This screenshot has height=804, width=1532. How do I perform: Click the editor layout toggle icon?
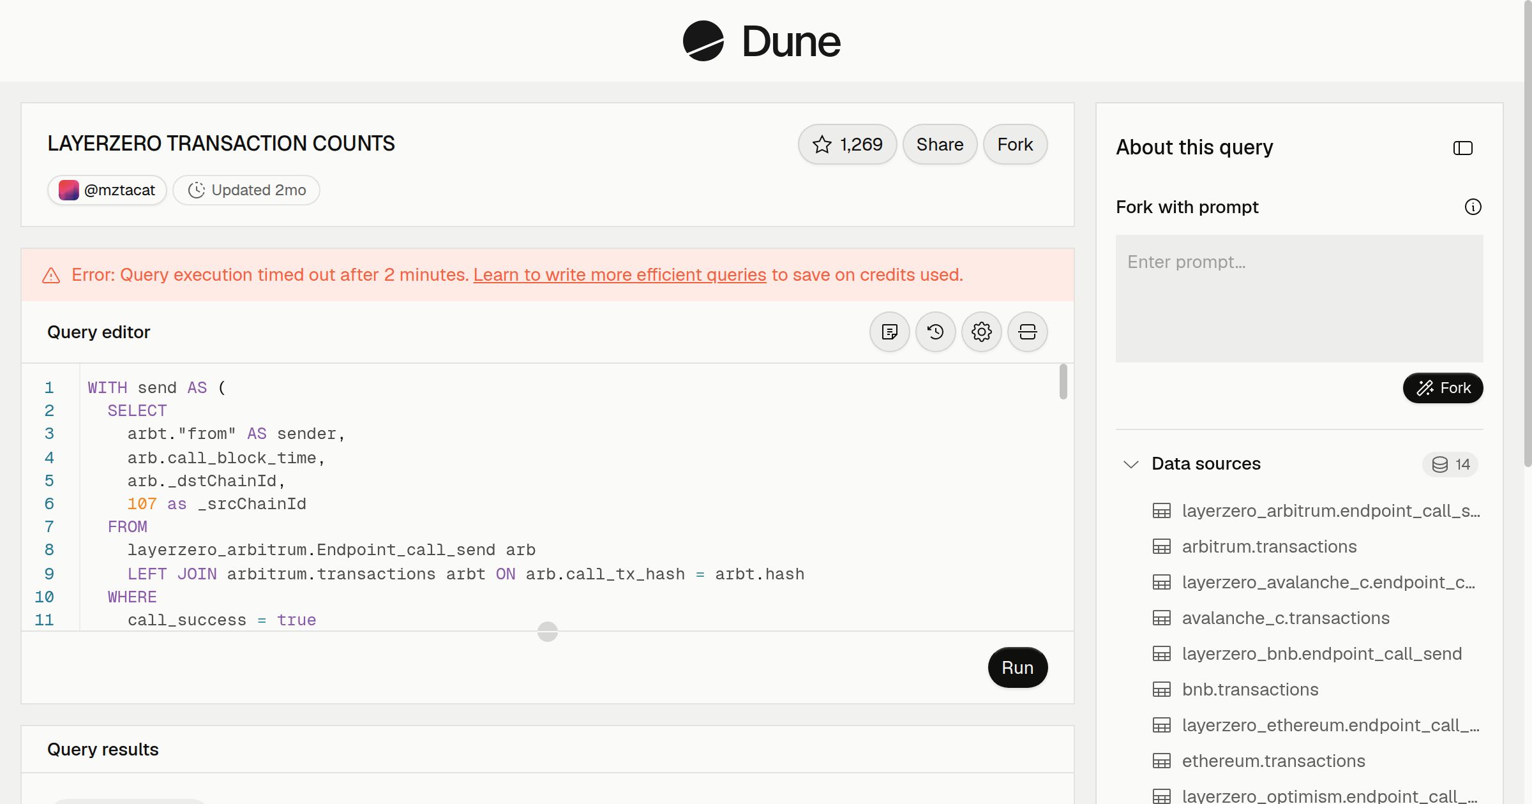coord(1028,332)
